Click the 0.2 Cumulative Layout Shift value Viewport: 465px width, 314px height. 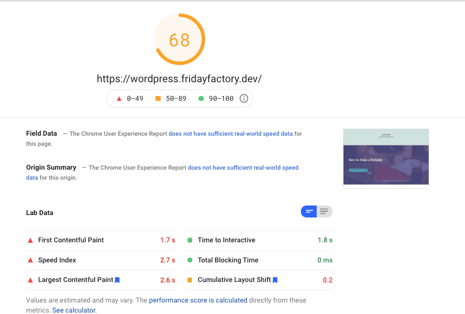point(328,280)
